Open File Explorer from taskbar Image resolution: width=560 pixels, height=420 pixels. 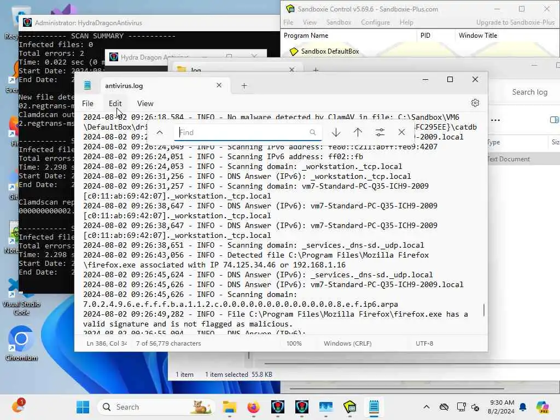coord(229,407)
